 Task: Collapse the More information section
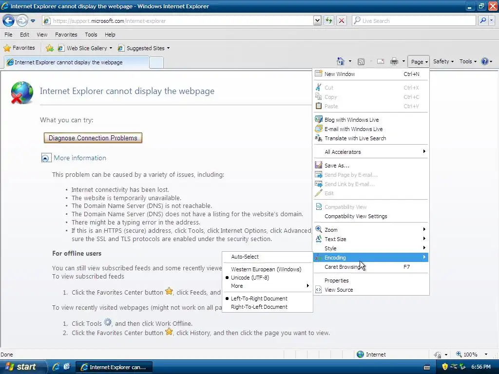tap(46, 158)
